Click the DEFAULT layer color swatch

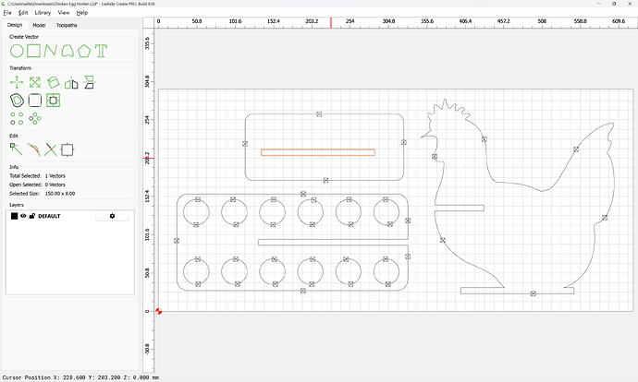point(14,216)
